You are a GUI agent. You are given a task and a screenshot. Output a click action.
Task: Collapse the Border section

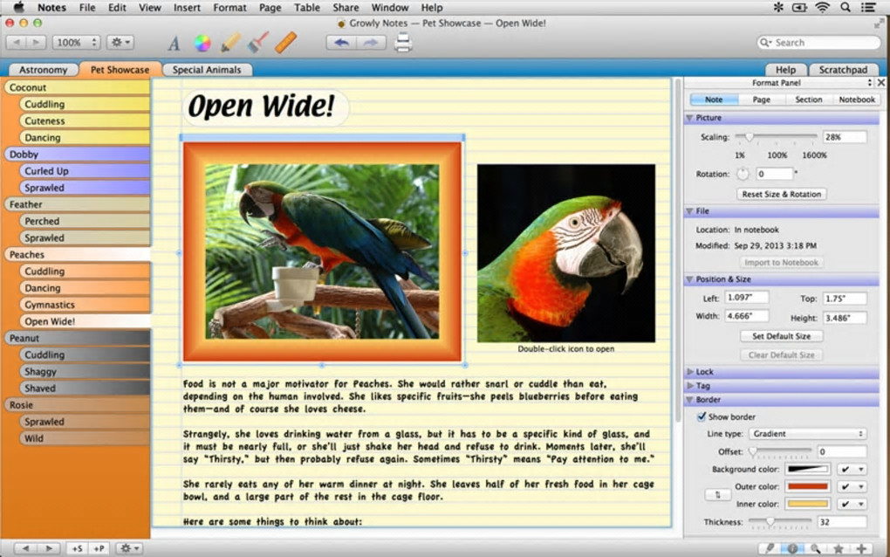point(689,400)
